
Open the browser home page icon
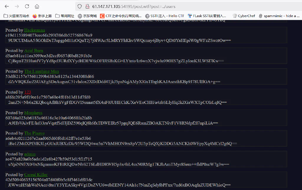[37, 6]
